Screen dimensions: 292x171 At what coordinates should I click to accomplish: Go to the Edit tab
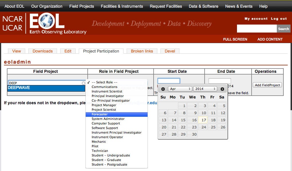tap(68, 51)
